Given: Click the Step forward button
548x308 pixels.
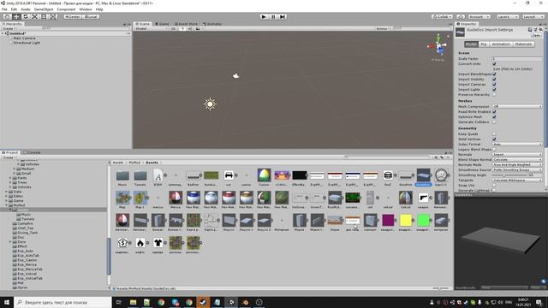Looking at the screenshot, I should [x=283, y=16].
